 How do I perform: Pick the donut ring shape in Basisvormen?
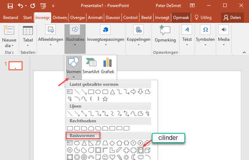click(77, 157)
